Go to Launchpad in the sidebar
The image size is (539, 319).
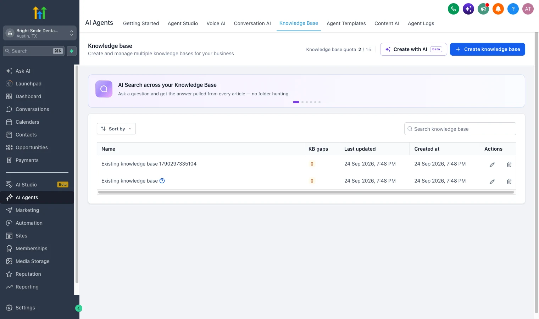click(x=37, y=84)
